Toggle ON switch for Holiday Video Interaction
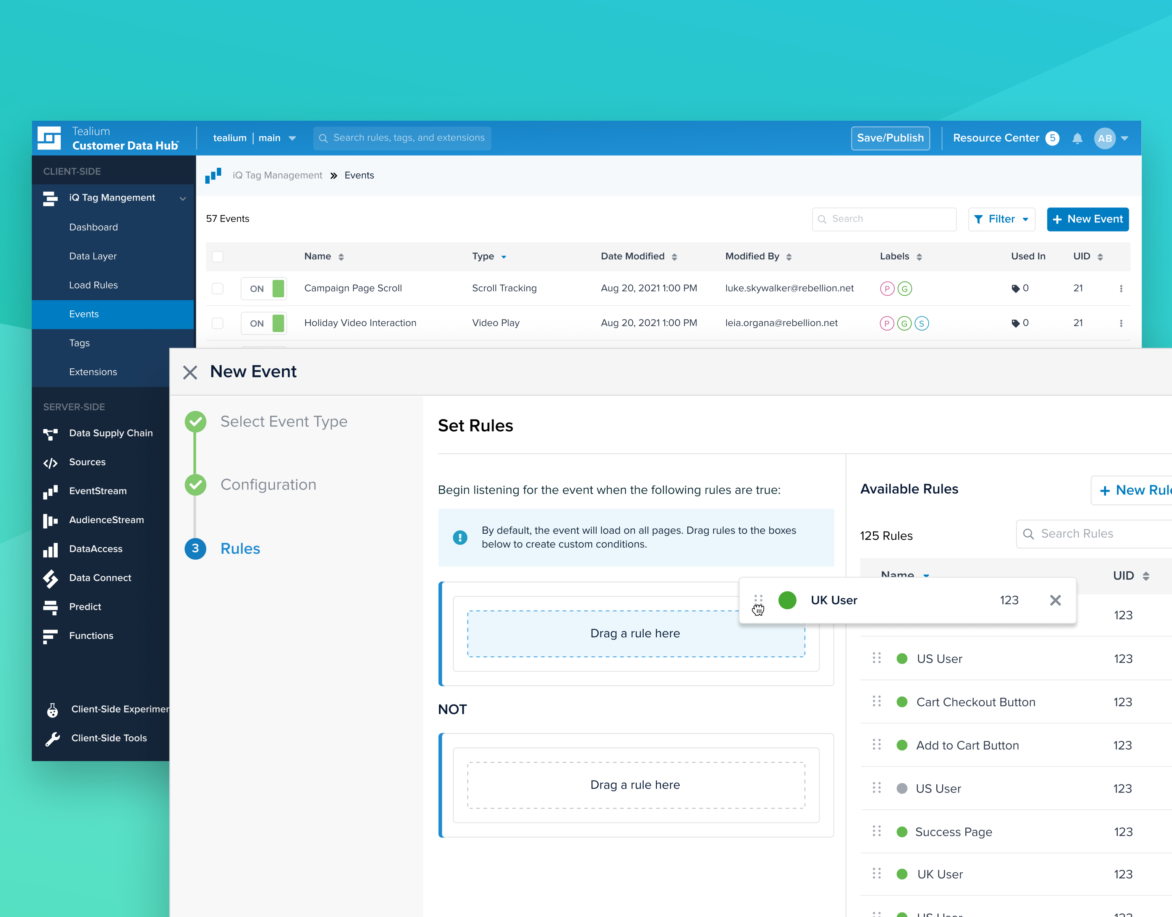Viewport: 1172px width, 917px height. point(264,323)
